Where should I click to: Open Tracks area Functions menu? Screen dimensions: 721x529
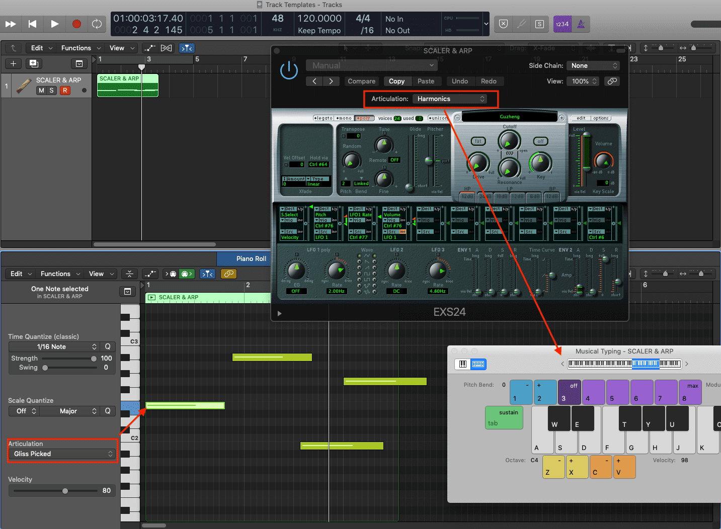[81, 48]
